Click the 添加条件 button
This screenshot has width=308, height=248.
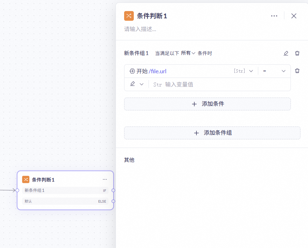207,104
